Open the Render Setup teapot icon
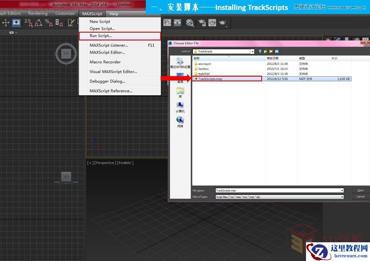This screenshot has height=261, width=370. point(202,23)
